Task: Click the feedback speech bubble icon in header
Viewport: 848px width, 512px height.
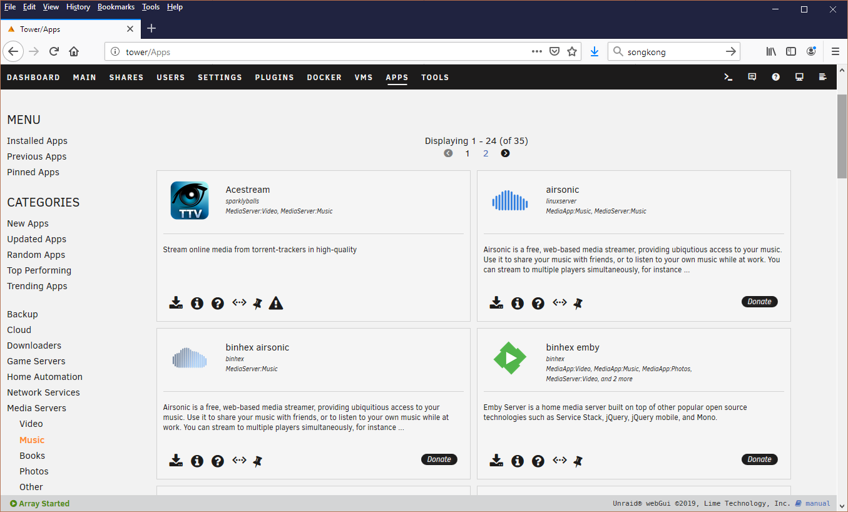Action: 752,77
